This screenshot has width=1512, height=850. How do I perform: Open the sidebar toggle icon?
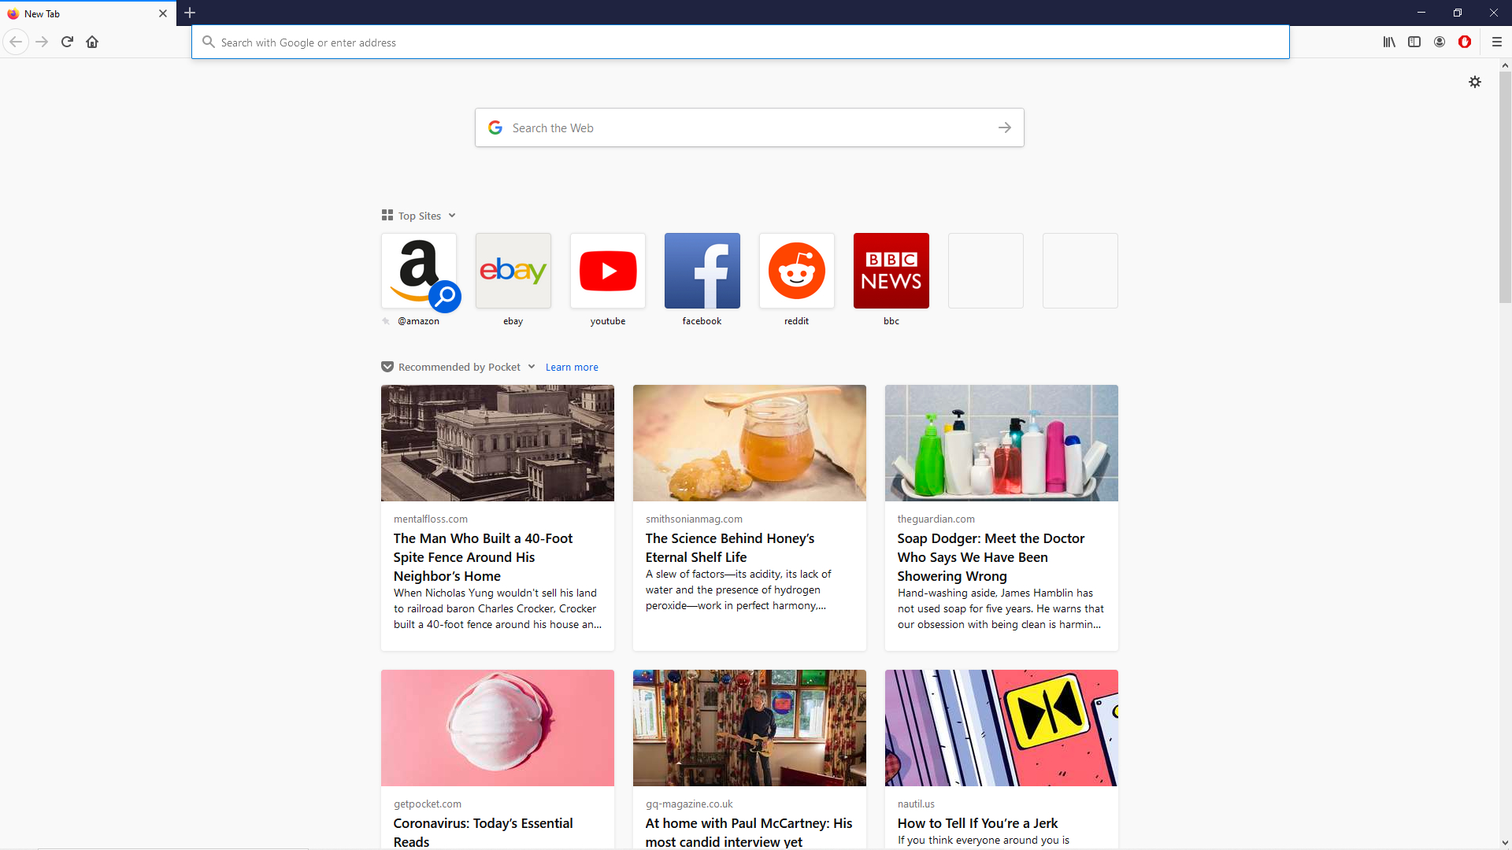(x=1414, y=42)
